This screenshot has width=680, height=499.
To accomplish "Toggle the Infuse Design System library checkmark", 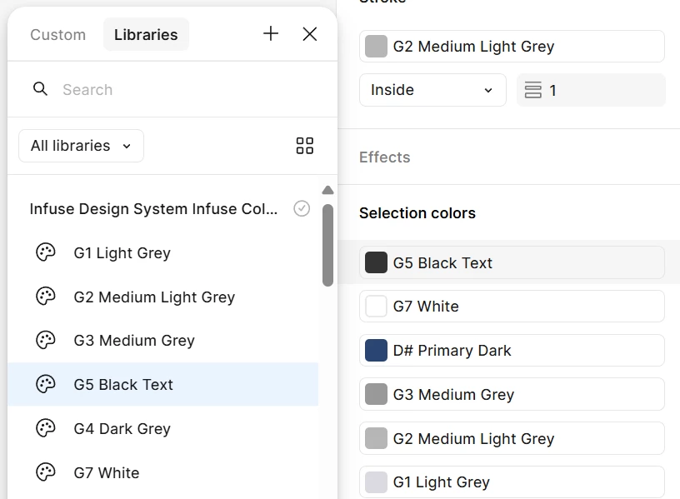I will click(302, 208).
